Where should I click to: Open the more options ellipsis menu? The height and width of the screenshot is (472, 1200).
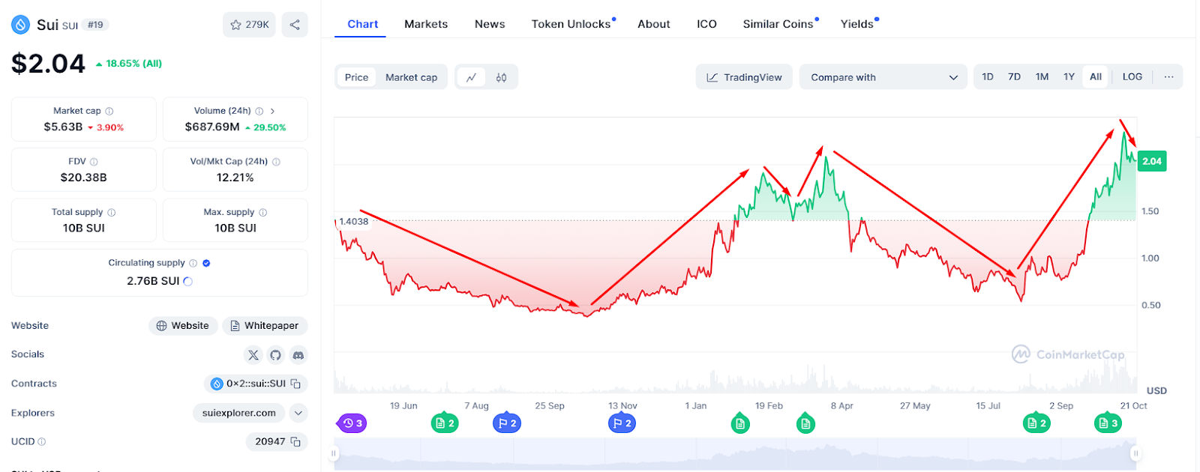[x=1168, y=77]
